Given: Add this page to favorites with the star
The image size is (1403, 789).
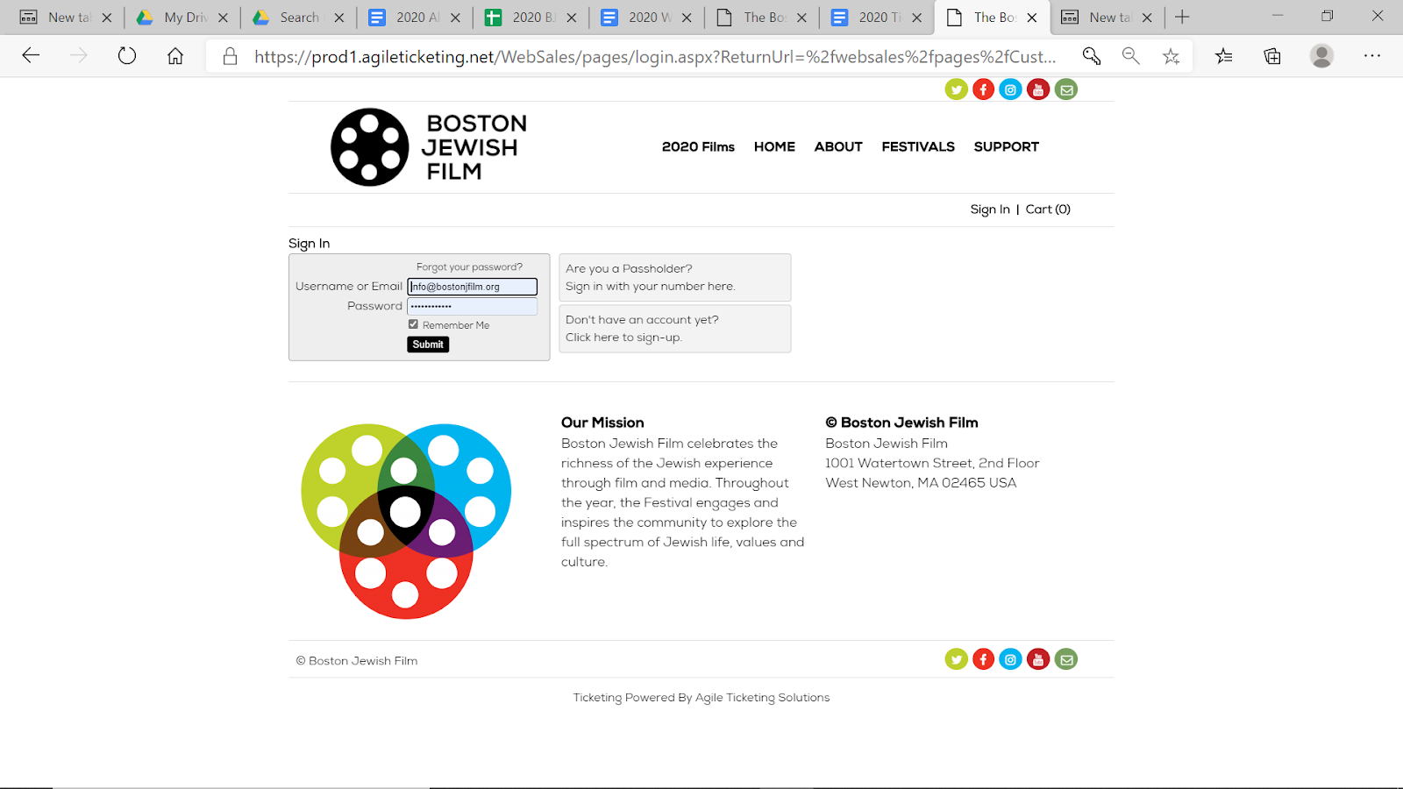Looking at the screenshot, I should [1171, 56].
